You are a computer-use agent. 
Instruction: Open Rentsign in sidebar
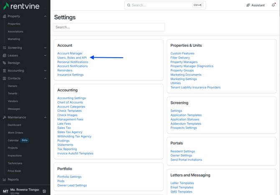pos(14,63)
